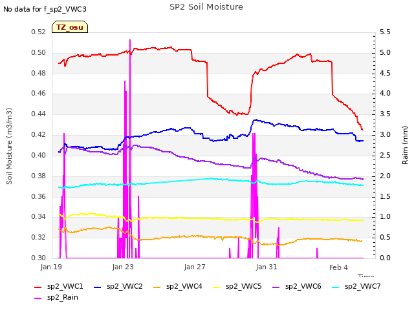The height and width of the screenshot is (310, 414).
Task: Click the 1.0 rain axis value
Action: tap(385, 217)
